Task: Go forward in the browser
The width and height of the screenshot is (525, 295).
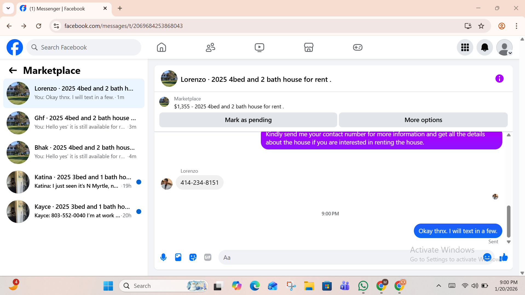Action: (x=24, y=26)
